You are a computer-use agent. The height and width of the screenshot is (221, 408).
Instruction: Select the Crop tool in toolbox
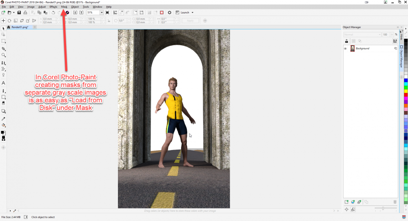click(x=4, y=48)
